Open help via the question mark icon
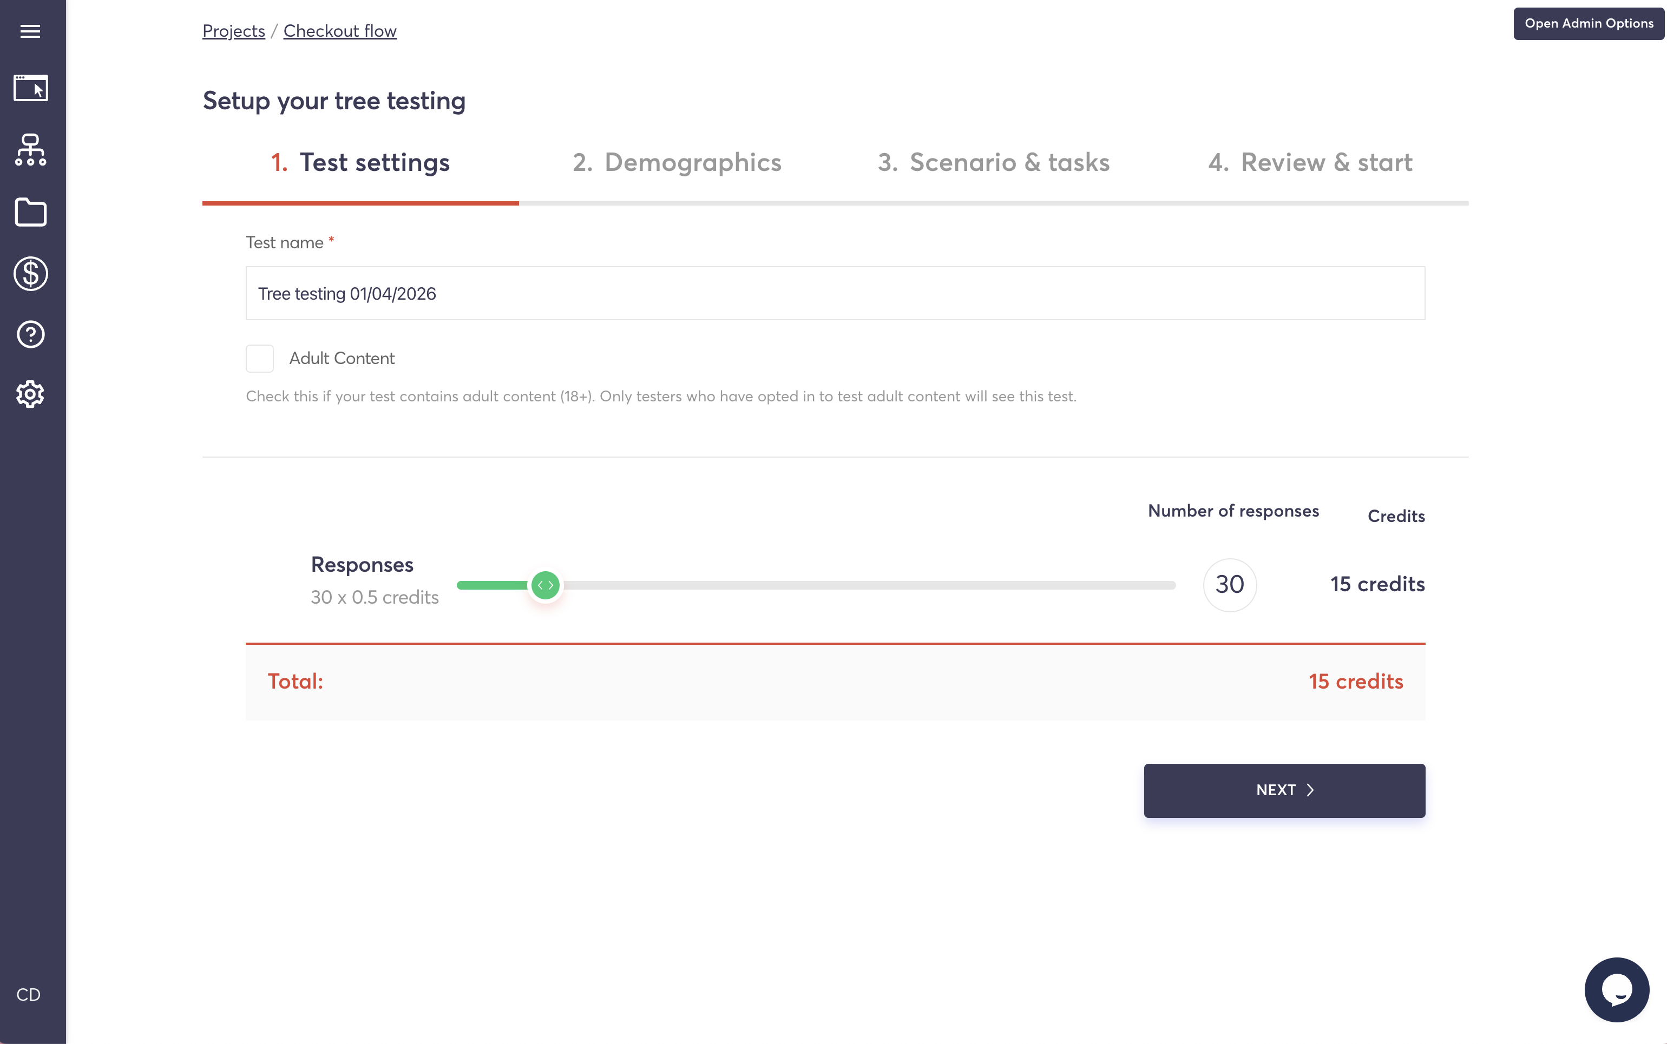This screenshot has width=1667, height=1044. (30, 334)
